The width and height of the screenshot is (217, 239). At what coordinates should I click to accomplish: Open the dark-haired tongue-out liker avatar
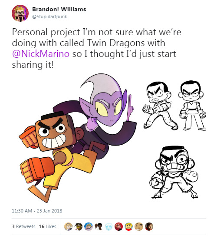coord(79,226)
